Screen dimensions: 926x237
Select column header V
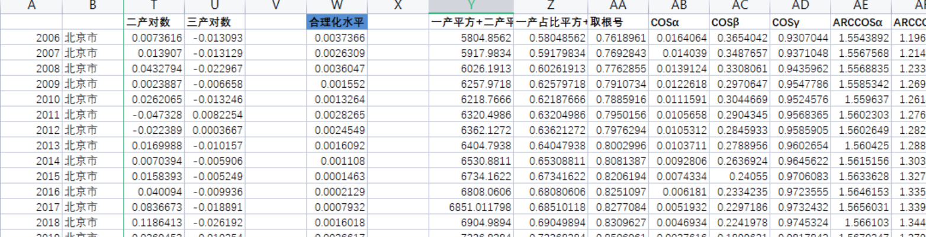pyautogui.click(x=275, y=7)
